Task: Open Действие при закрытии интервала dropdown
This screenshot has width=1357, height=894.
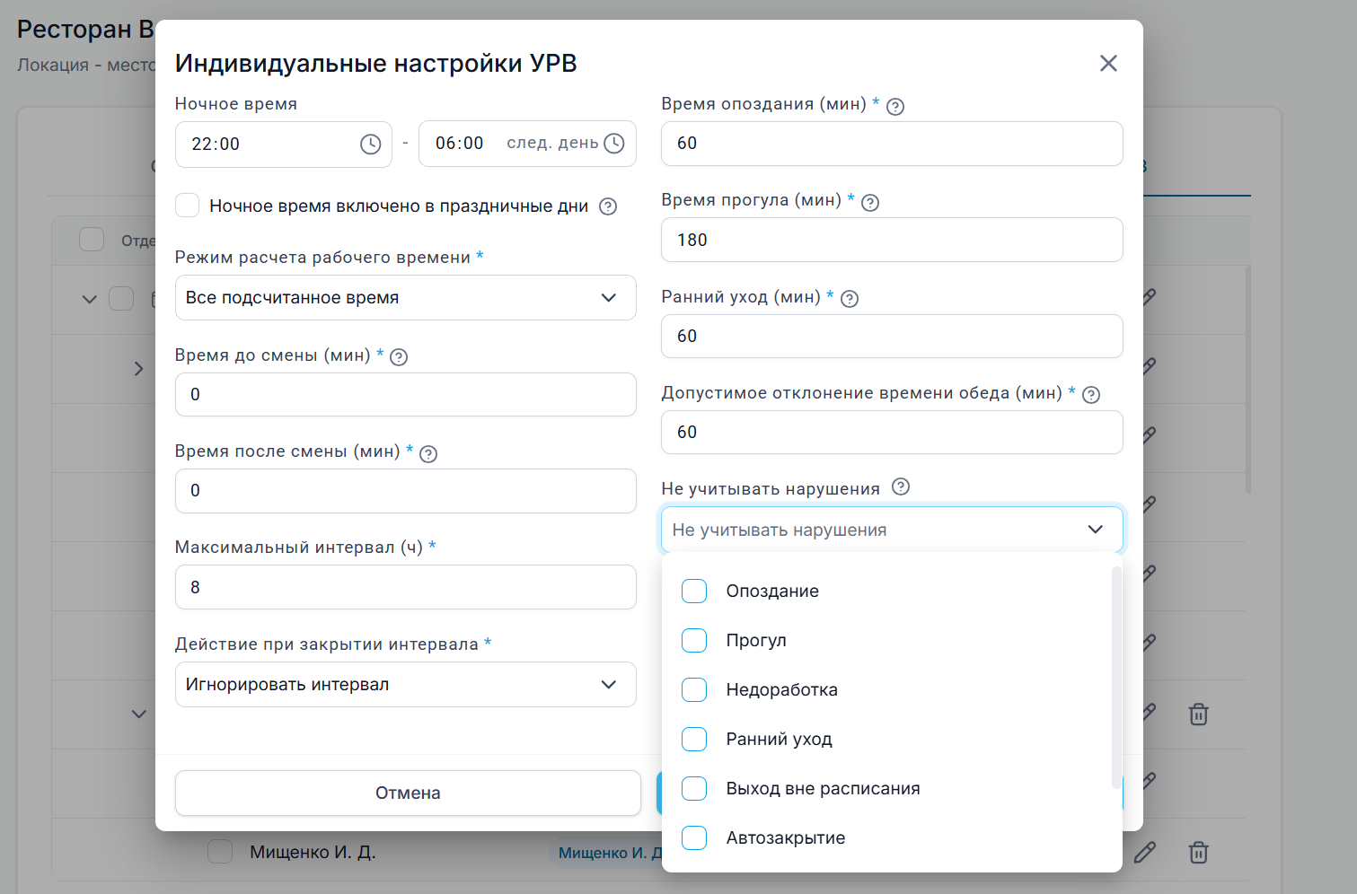Action: coord(405,684)
